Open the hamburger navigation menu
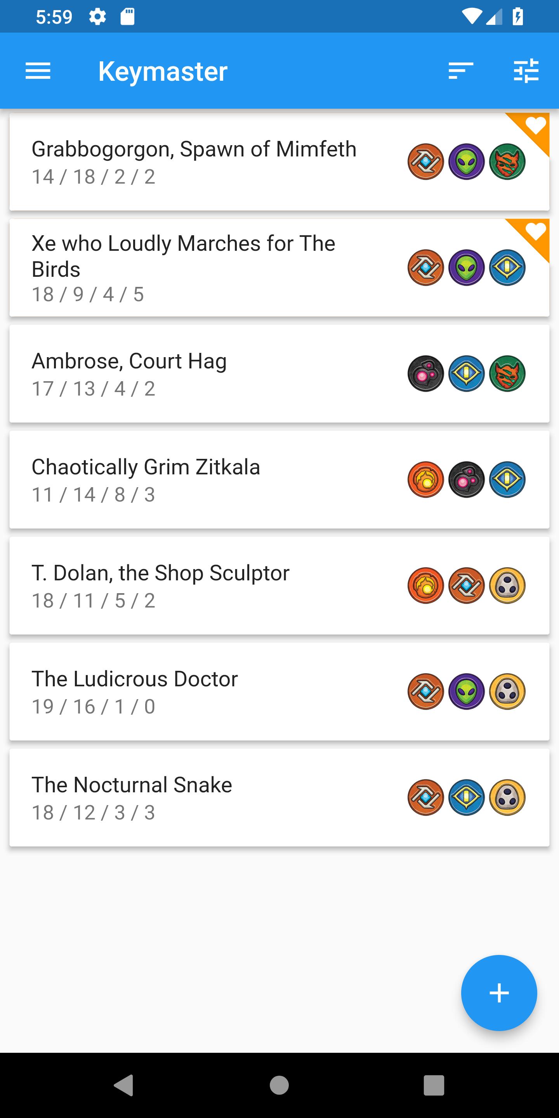The height and width of the screenshot is (1118, 559). point(38,71)
